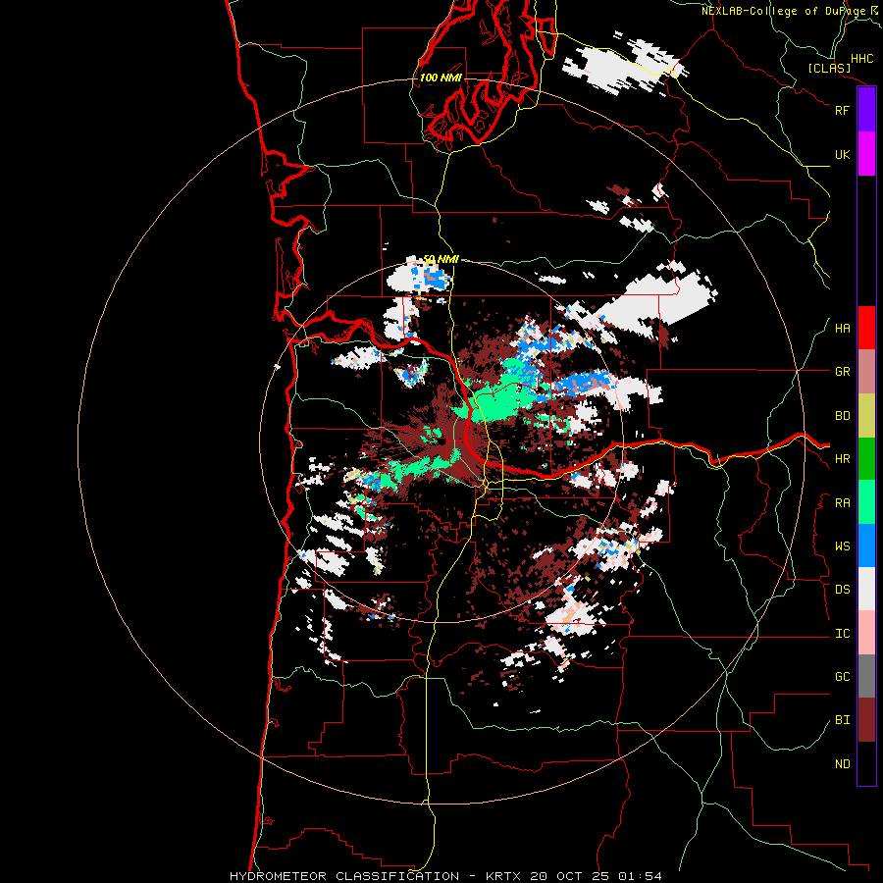This screenshot has height=883, width=883.
Task: Click the WS legend label
Action: point(842,546)
